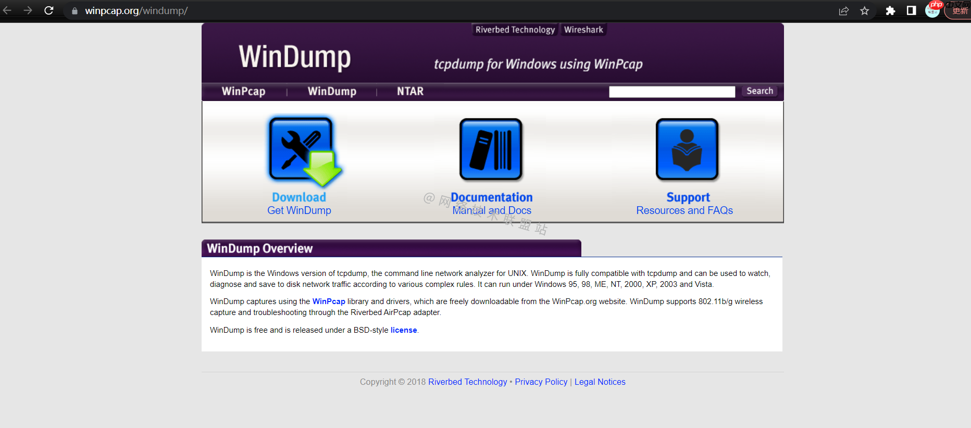Image resolution: width=971 pixels, height=428 pixels.
Task: Click the Download wrench and arrow icon
Action: pos(304,151)
